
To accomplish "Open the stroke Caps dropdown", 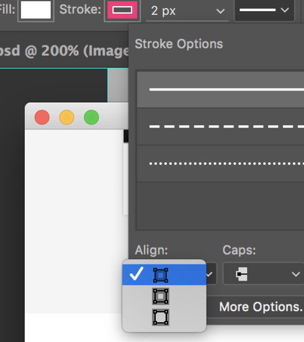I will click(x=264, y=274).
